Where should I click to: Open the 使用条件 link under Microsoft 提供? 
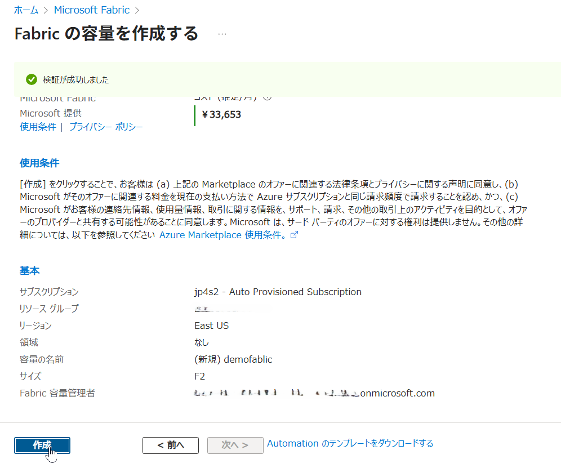38,127
